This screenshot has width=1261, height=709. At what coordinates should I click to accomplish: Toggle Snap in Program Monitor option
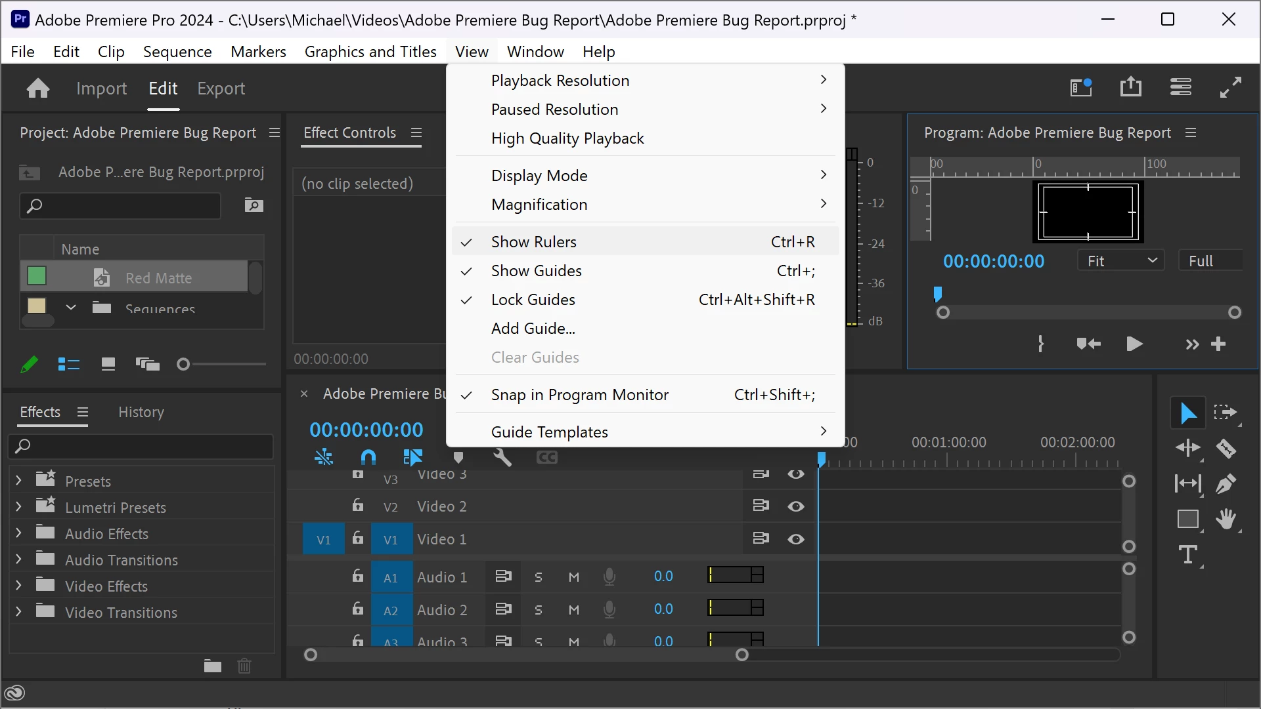(579, 395)
